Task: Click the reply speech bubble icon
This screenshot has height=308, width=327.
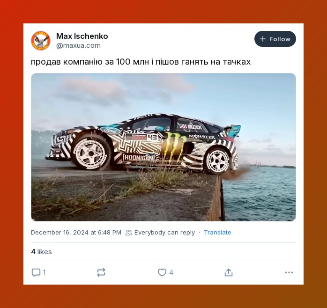Action: pos(36,272)
